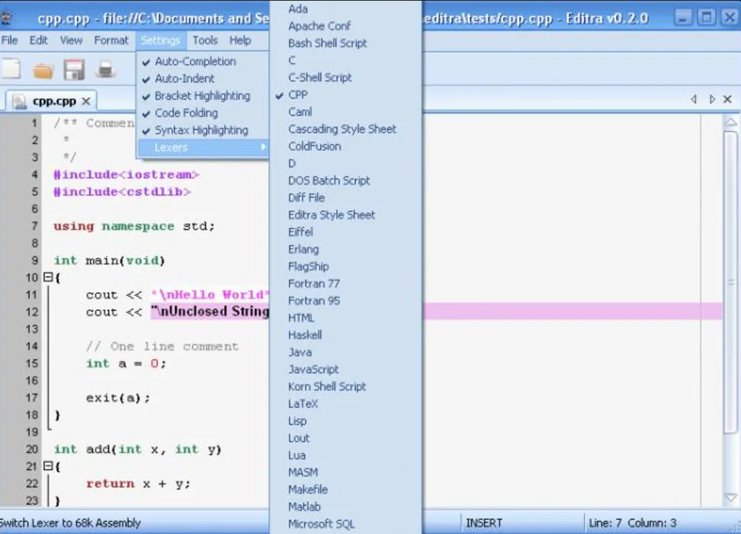741x534 pixels.
Task: Choose the Lua lexer
Action: 346,455
